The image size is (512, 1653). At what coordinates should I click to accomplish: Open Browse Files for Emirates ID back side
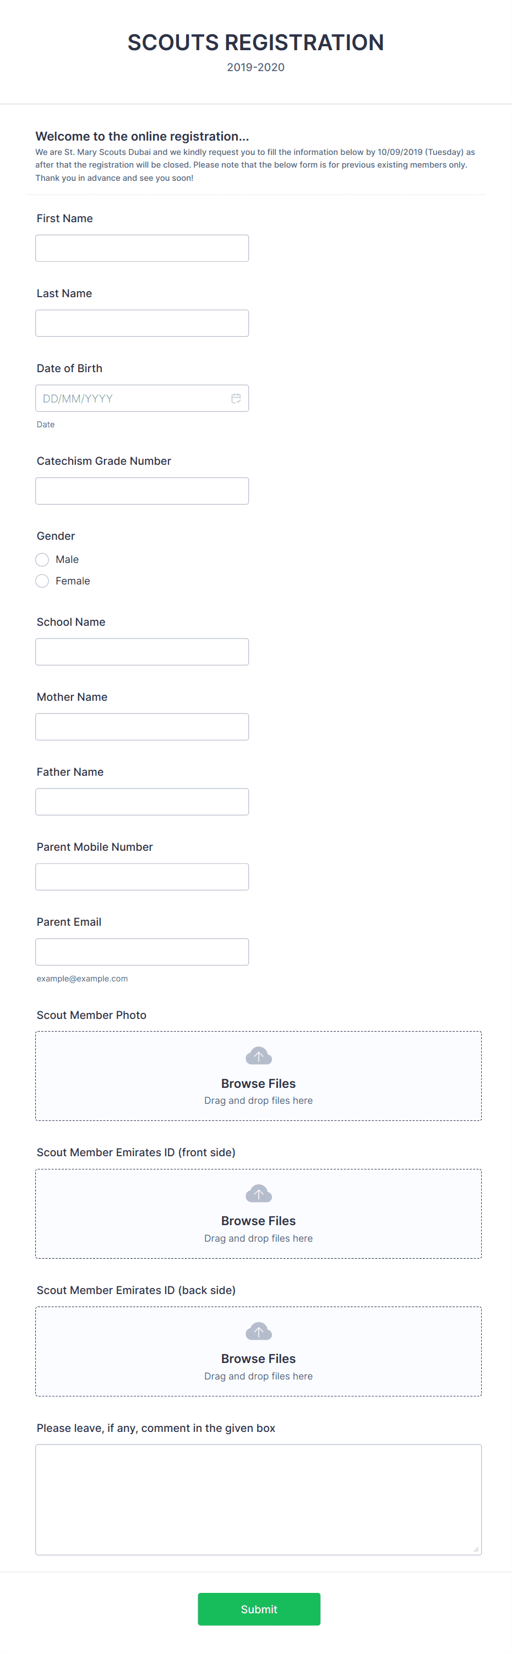click(258, 1359)
